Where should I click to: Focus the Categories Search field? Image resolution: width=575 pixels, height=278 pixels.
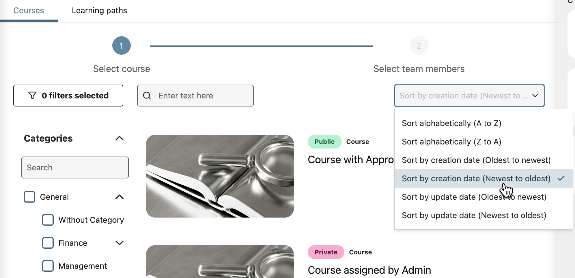[75, 167]
